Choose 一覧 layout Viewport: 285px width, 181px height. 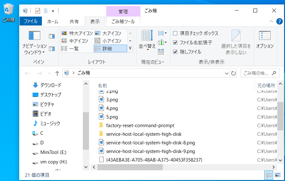pos(70,48)
